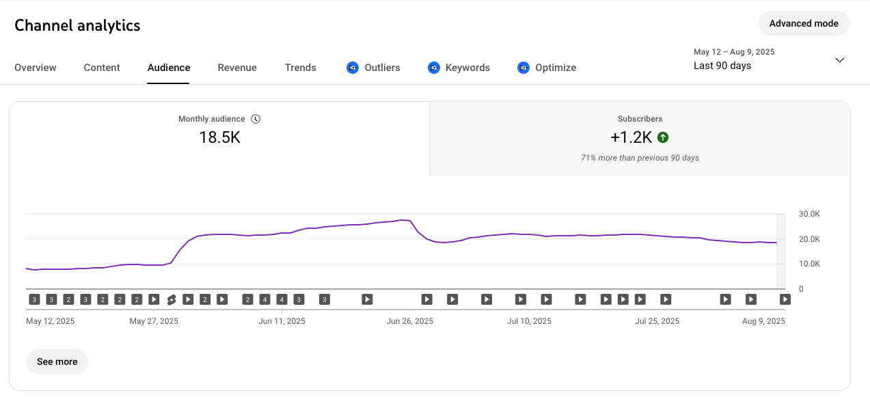Select the Subscribers metric card

640,139
